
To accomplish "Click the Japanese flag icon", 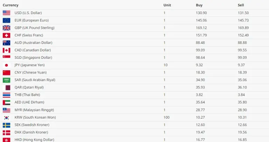I will click(x=6, y=65).
